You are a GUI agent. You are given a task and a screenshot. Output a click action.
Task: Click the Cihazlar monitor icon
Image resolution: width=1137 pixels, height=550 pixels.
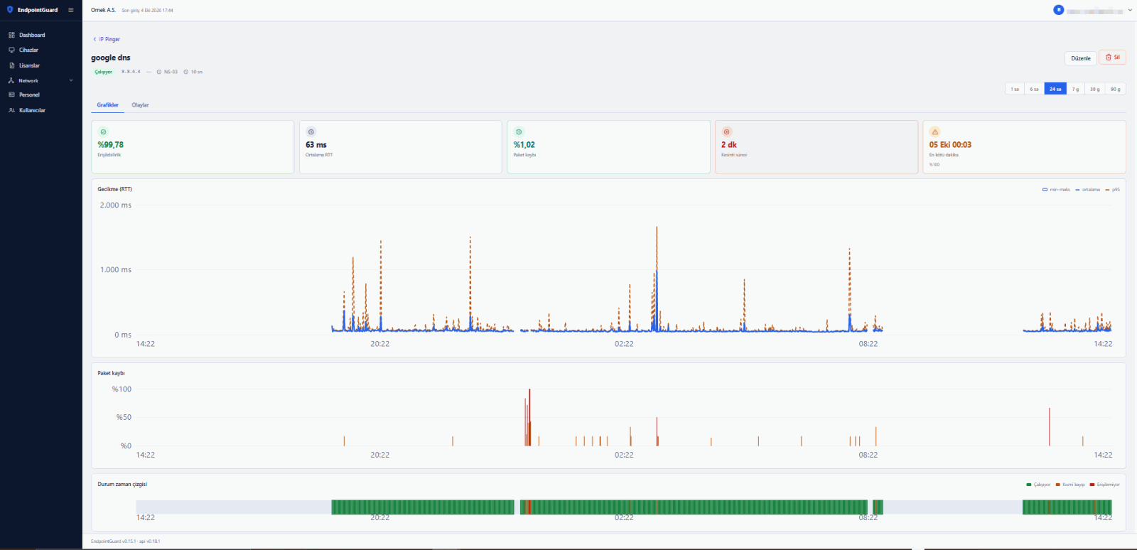coord(11,50)
